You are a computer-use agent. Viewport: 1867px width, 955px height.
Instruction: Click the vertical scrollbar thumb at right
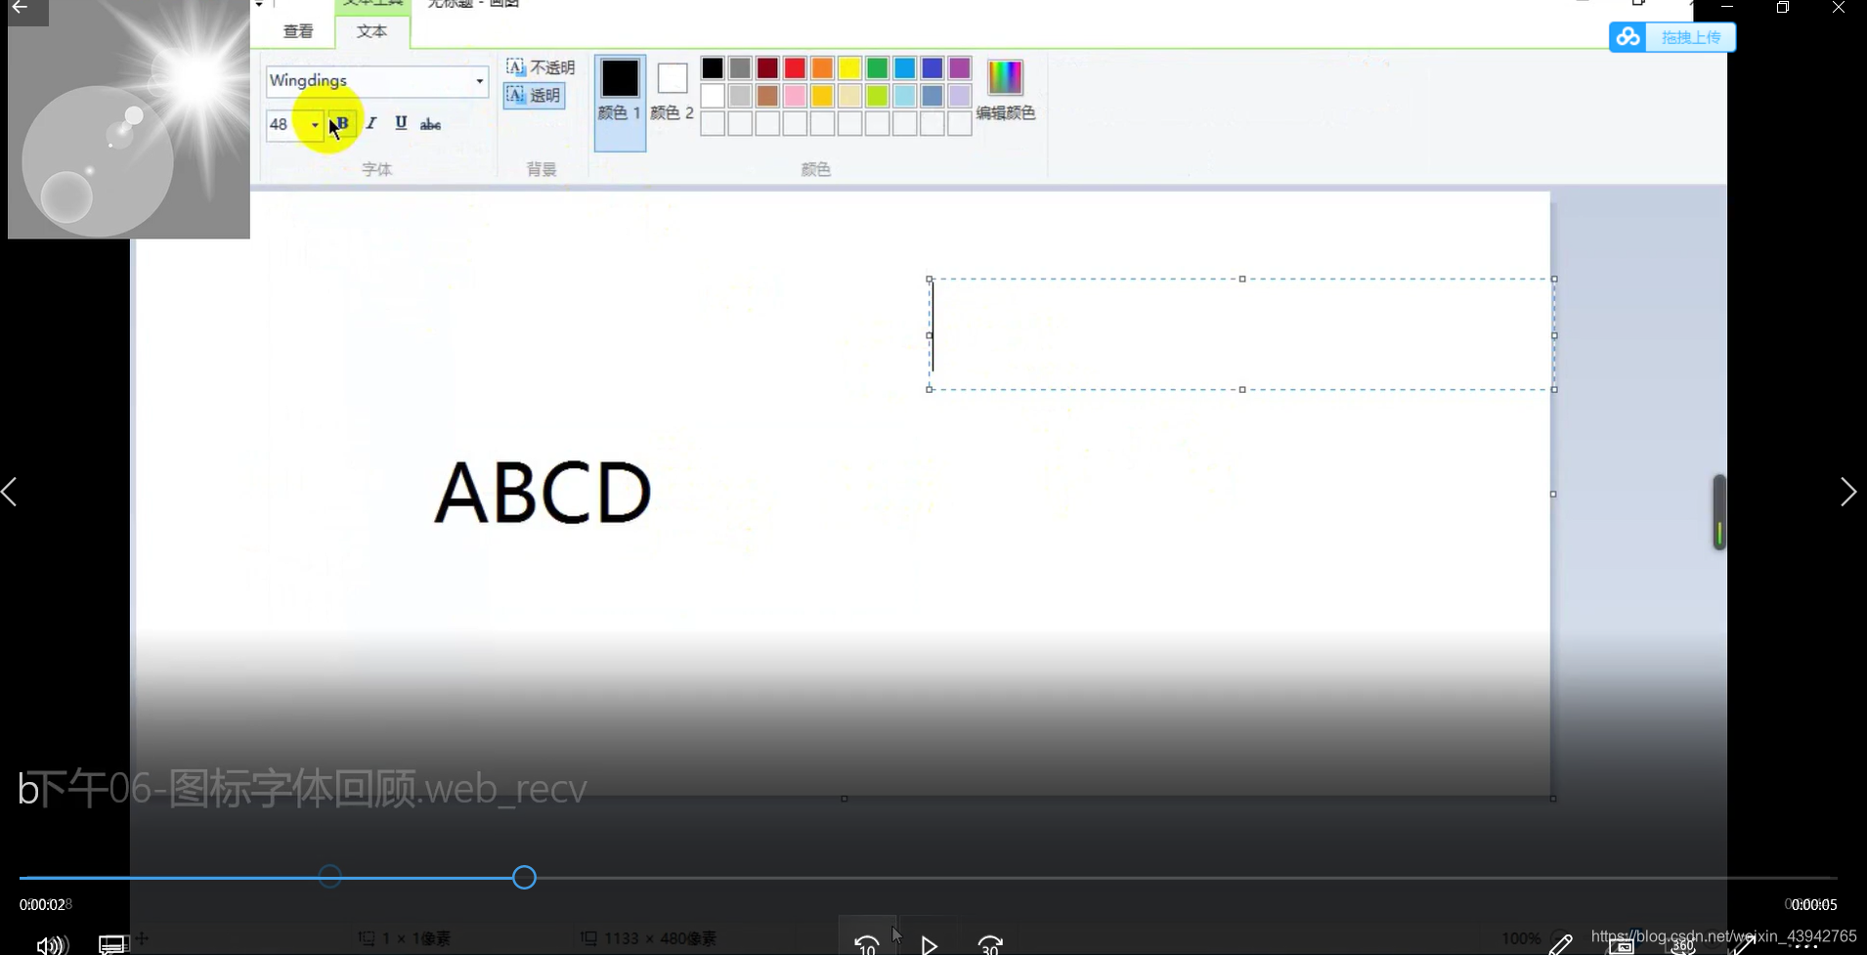pos(1719,512)
